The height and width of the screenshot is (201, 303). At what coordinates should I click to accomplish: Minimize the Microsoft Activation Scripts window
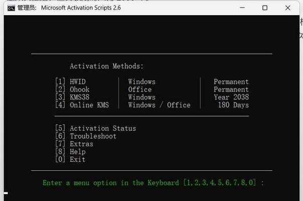[242, 8]
